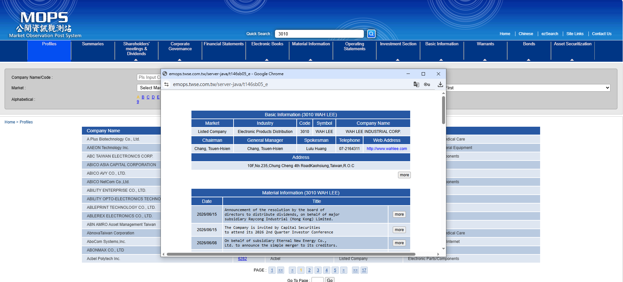Viewport: 623px width, 282px height.
Task: Expand the Material Information menu arrow
Action: click(x=311, y=60)
